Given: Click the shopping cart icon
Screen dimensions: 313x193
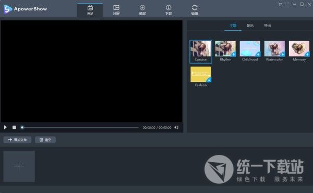Looking at the screenshot, I should (x=280, y=4).
